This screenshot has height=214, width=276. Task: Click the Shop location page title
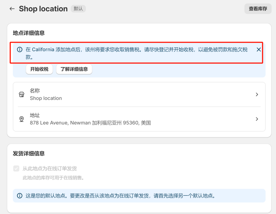click(43, 9)
